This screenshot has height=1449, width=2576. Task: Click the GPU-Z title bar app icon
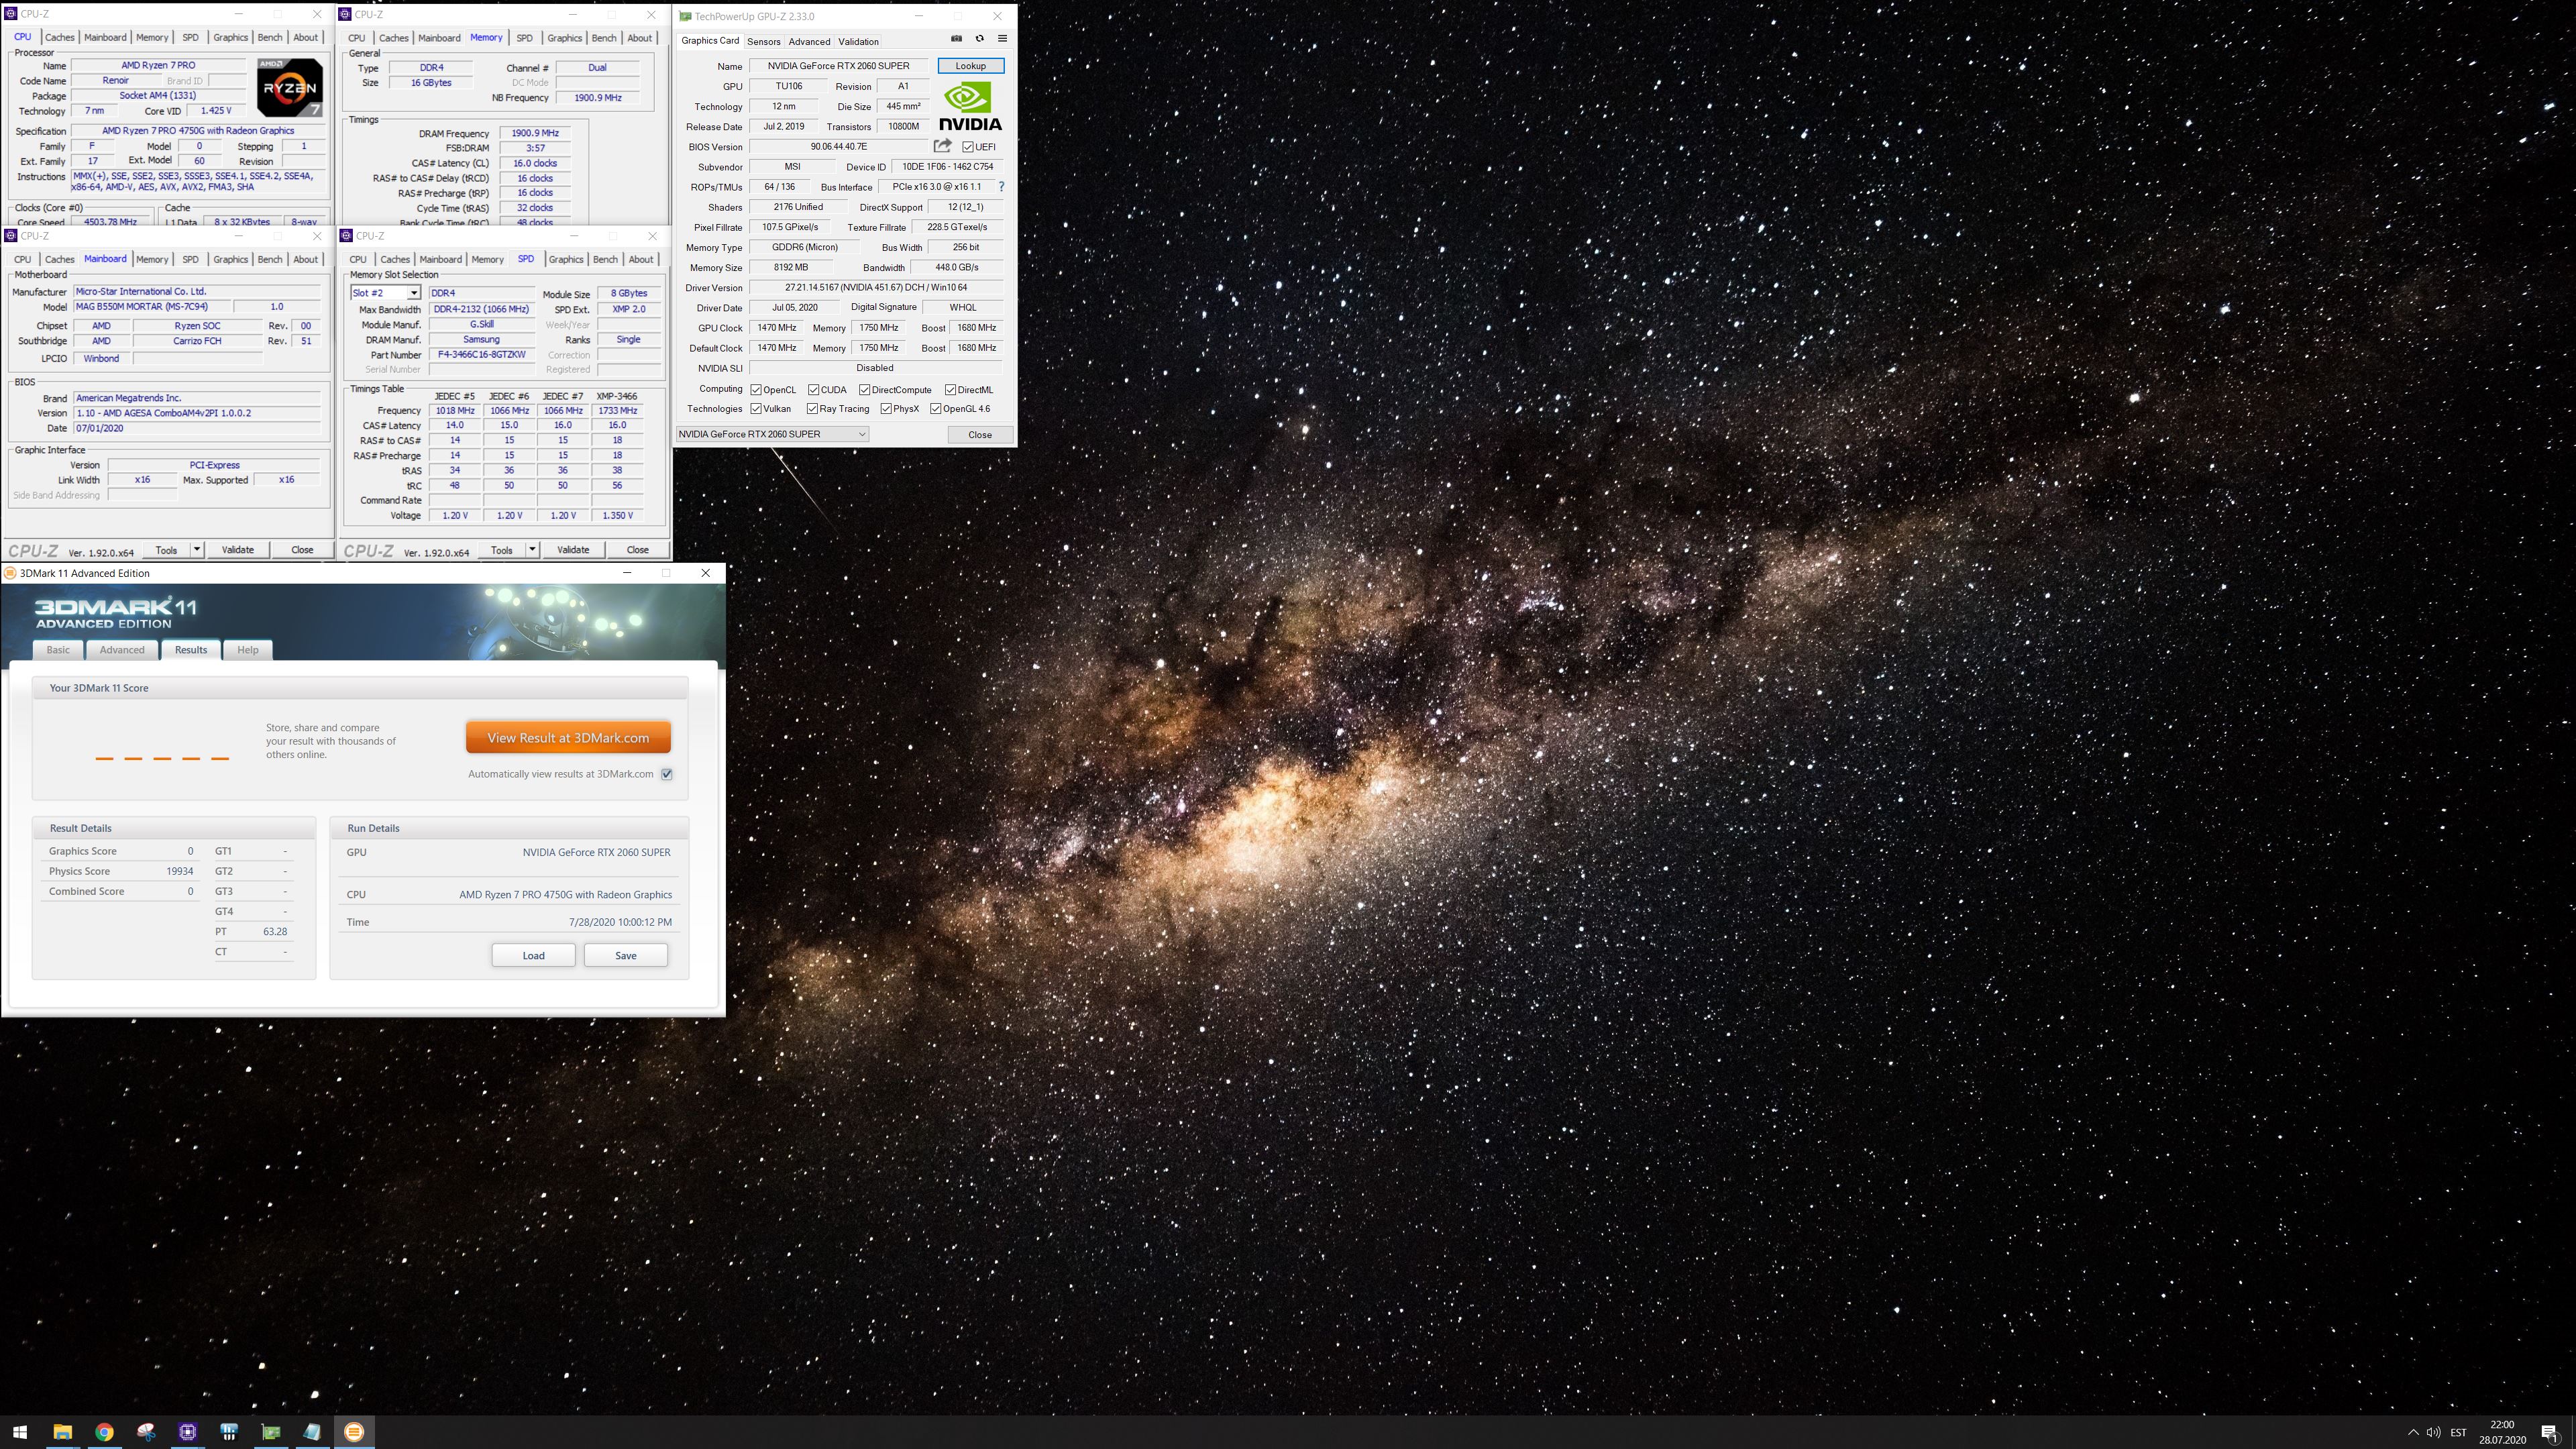685,16
